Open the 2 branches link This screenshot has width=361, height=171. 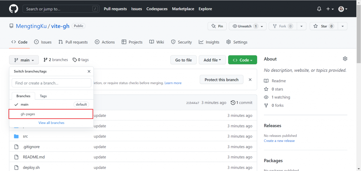pos(56,60)
